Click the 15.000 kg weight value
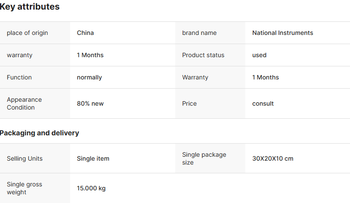 (x=91, y=188)
